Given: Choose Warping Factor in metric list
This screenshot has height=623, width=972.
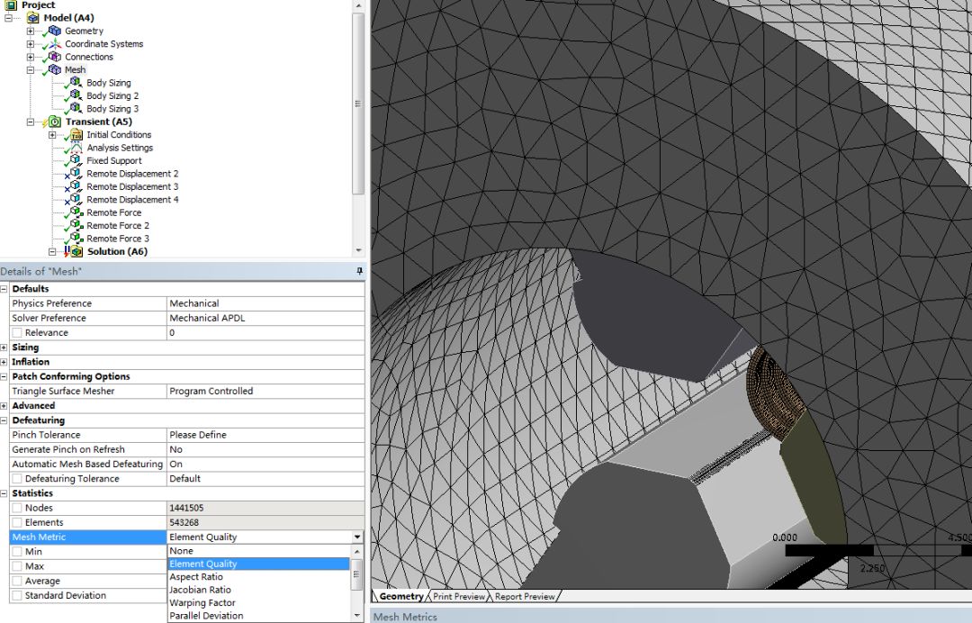Looking at the screenshot, I should point(259,603).
